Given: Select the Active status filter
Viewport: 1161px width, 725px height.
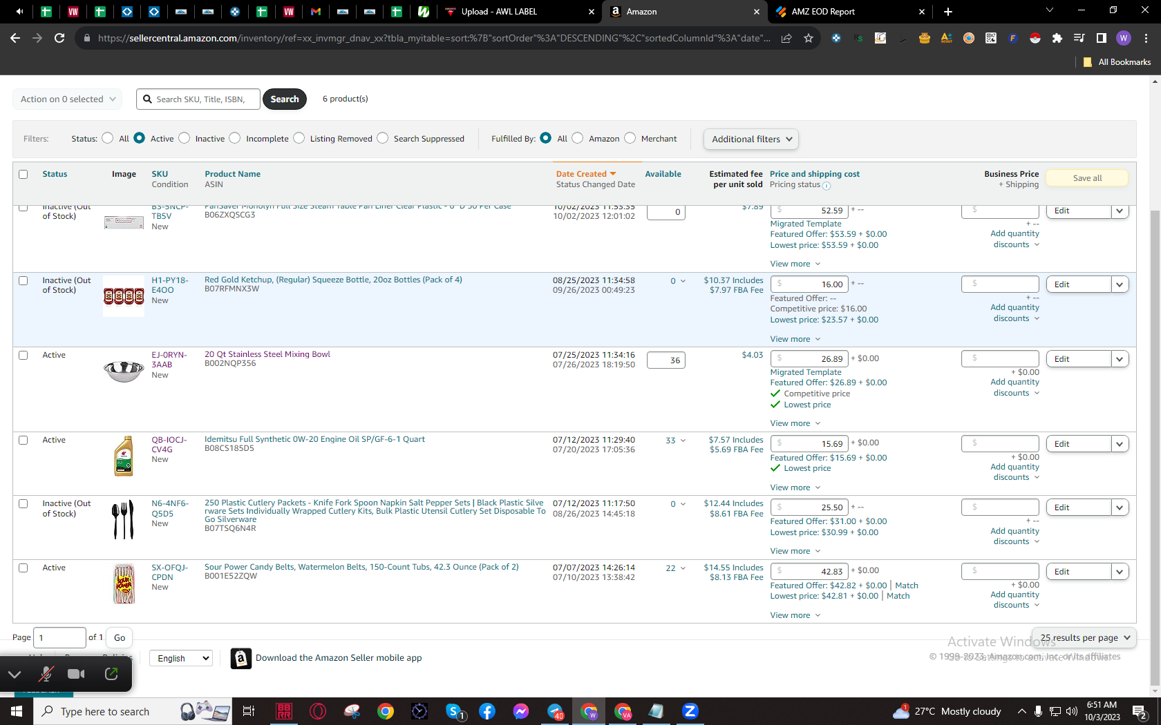Looking at the screenshot, I should coord(139,138).
